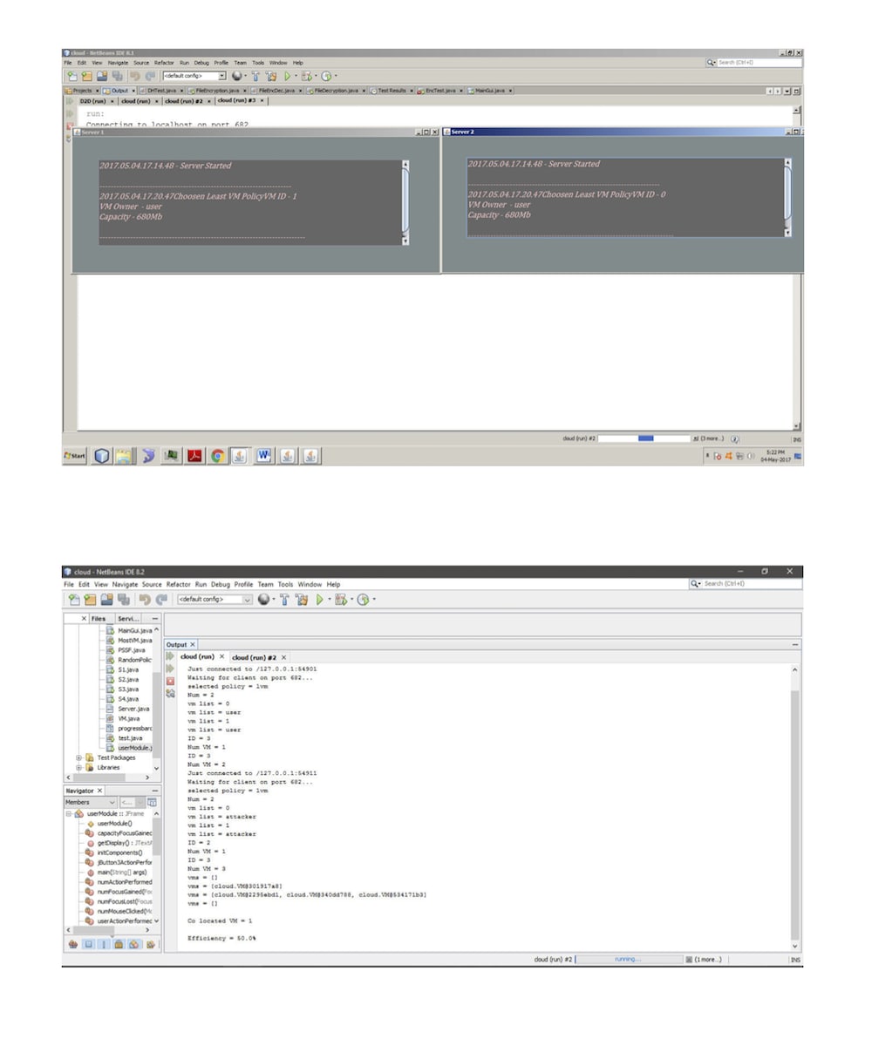Click New Project icon in lower NetBeans toolbar
Viewport: 872px width, 1039px height.
(90, 600)
